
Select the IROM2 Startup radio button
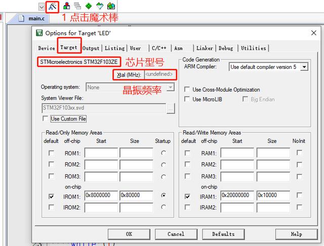163,207
